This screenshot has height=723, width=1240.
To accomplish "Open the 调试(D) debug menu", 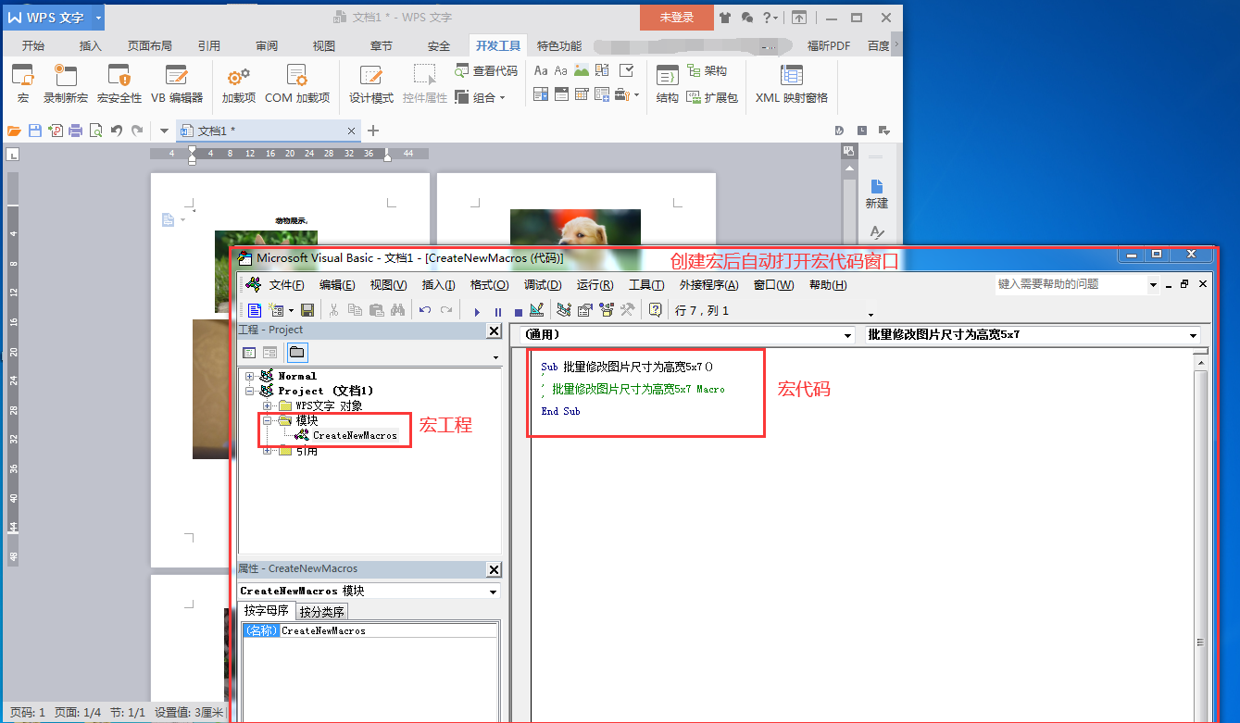I will 543,285.
